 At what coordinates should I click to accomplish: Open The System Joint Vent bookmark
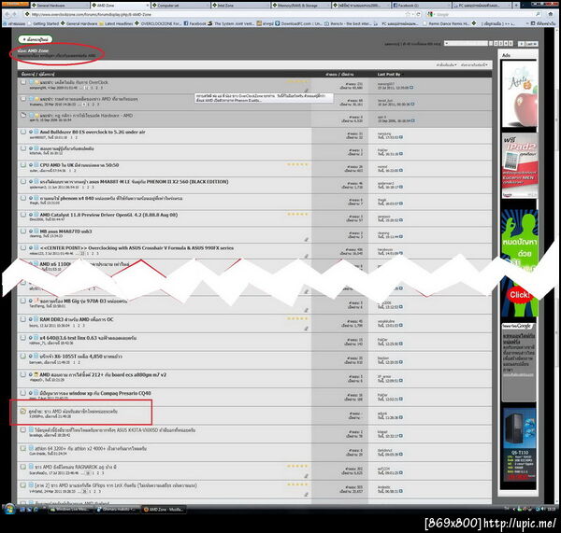coord(232,23)
